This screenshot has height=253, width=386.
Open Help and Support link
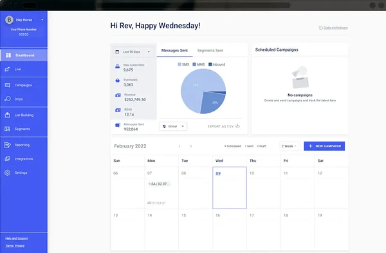(17, 238)
